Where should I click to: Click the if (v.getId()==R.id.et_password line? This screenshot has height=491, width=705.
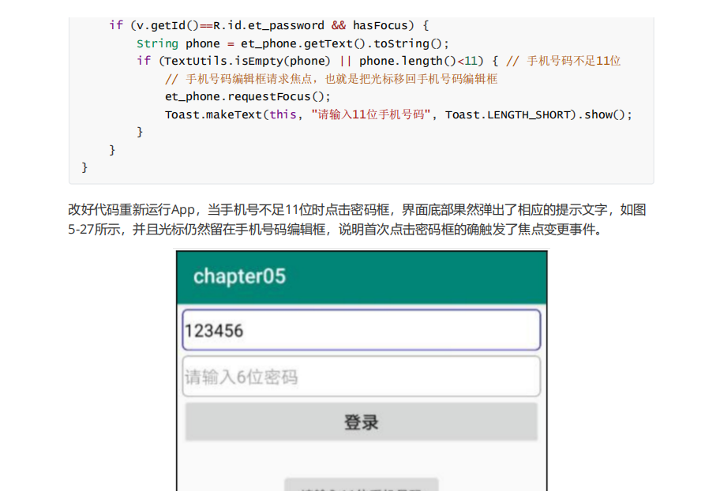269,25
